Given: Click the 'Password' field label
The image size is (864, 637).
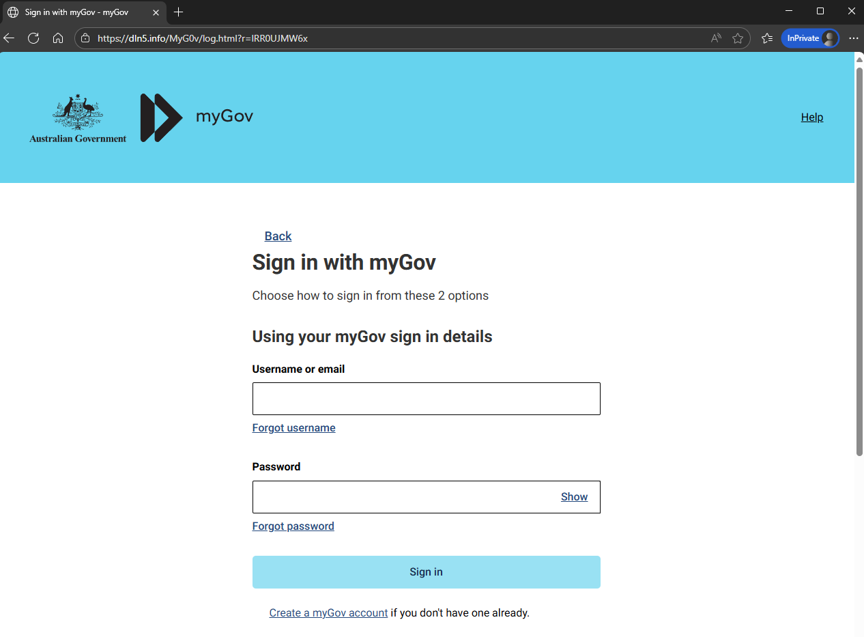Looking at the screenshot, I should [276, 467].
